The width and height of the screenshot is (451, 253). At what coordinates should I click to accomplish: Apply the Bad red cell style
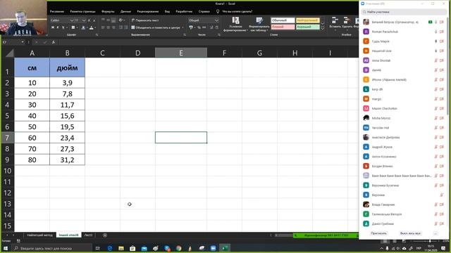pos(283,27)
